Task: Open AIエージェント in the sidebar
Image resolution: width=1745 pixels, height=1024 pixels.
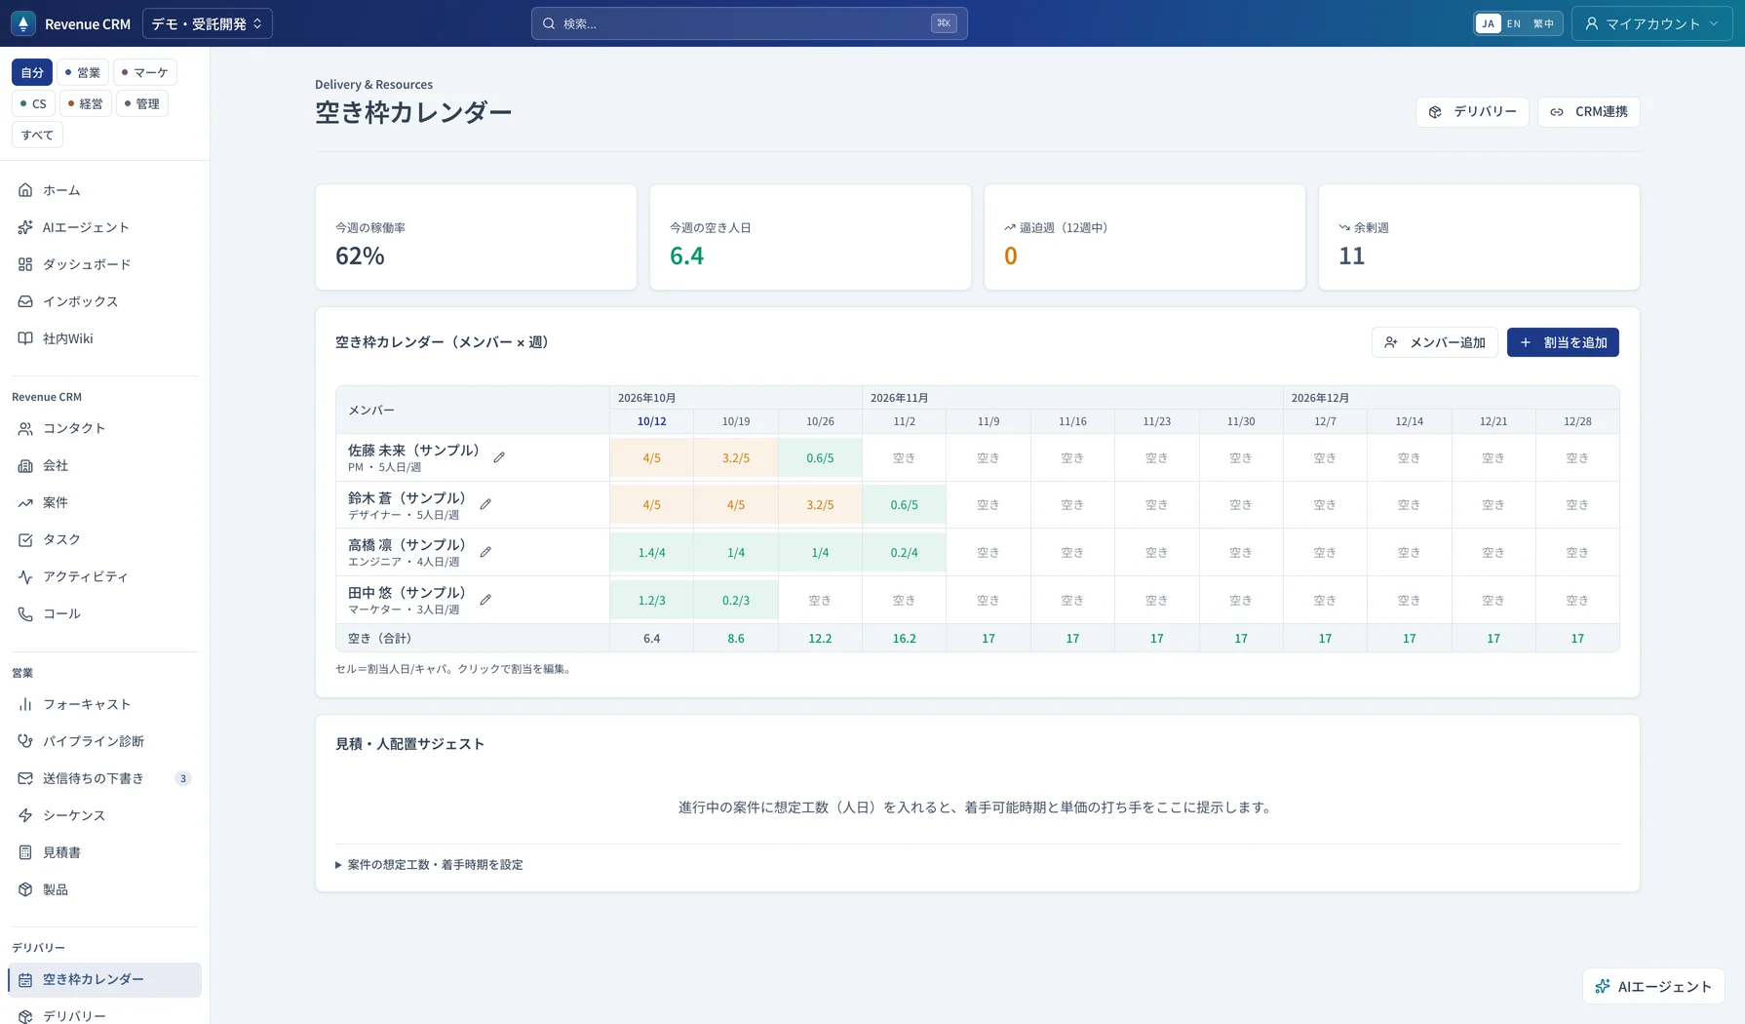Action: (x=104, y=227)
